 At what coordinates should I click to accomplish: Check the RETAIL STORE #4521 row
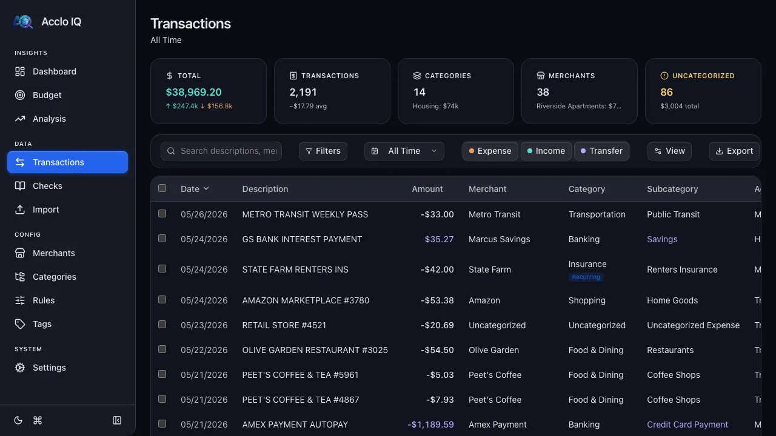pyautogui.click(x=162, y=325)
